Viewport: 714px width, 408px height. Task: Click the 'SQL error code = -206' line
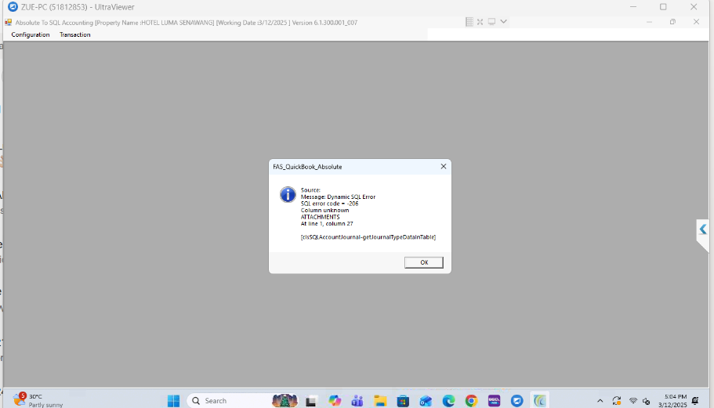pos(329,204)
